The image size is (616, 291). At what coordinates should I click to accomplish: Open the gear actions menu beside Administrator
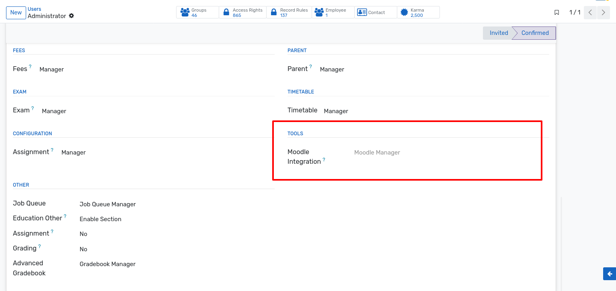pos(72,16)
